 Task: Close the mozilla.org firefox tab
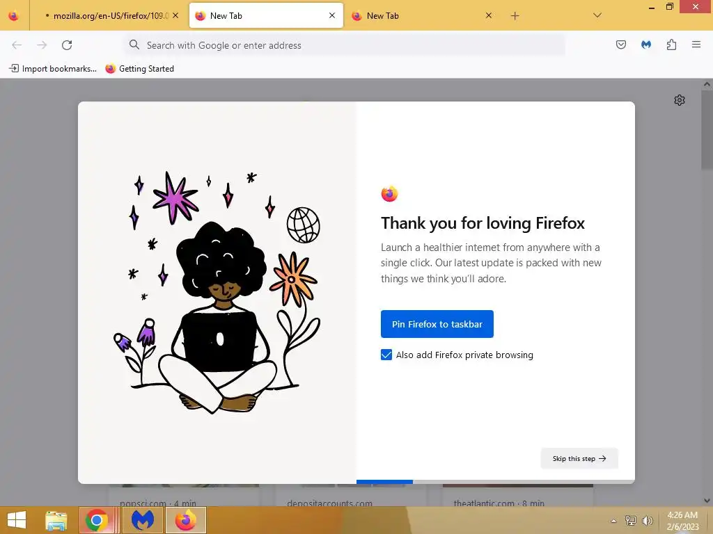click(x=175, y=15)
